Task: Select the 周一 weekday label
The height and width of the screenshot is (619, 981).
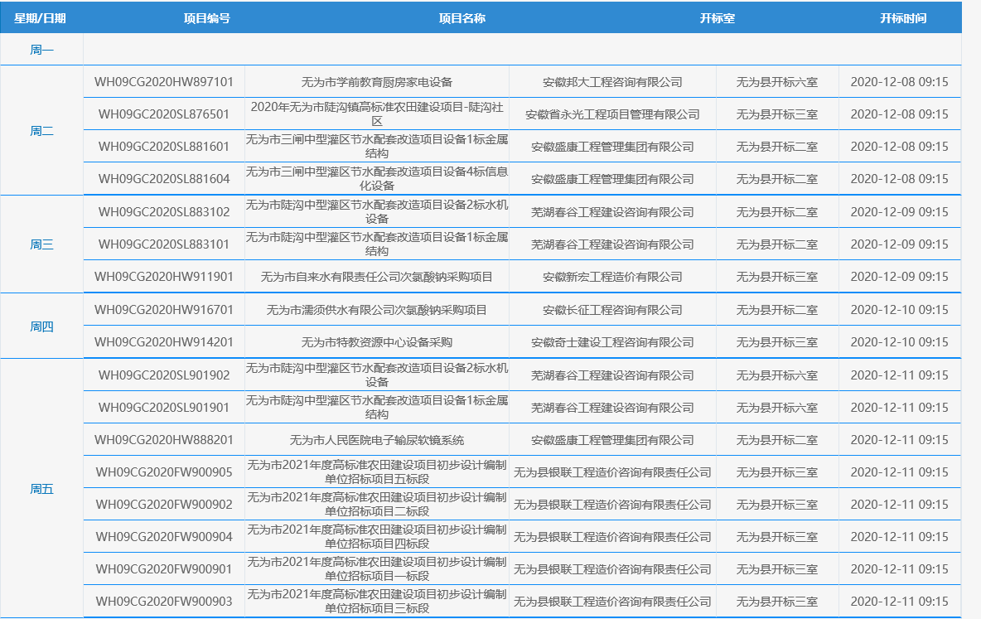Action: (41, 50)
